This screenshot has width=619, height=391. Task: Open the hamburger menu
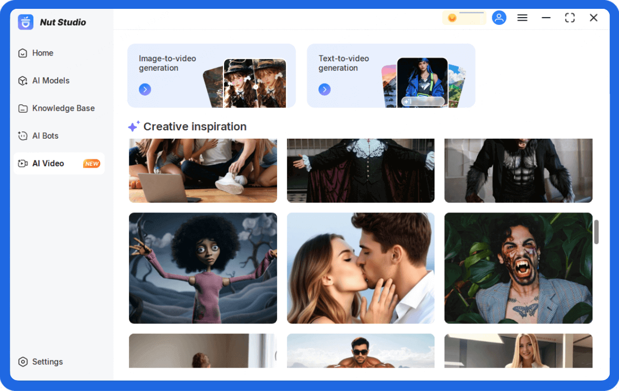(522, 17)
